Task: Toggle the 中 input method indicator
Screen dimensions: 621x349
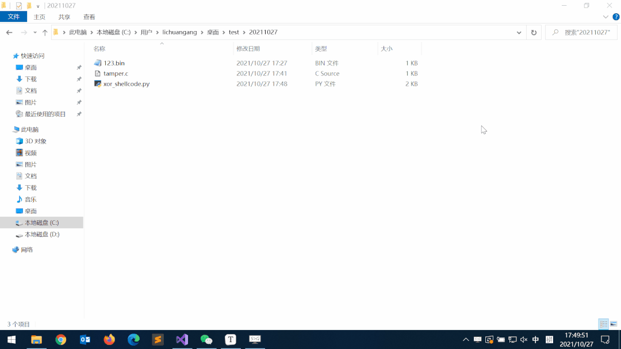Action: pos(535,339)
